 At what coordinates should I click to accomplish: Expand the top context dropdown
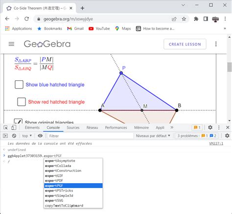click(27, 136)
